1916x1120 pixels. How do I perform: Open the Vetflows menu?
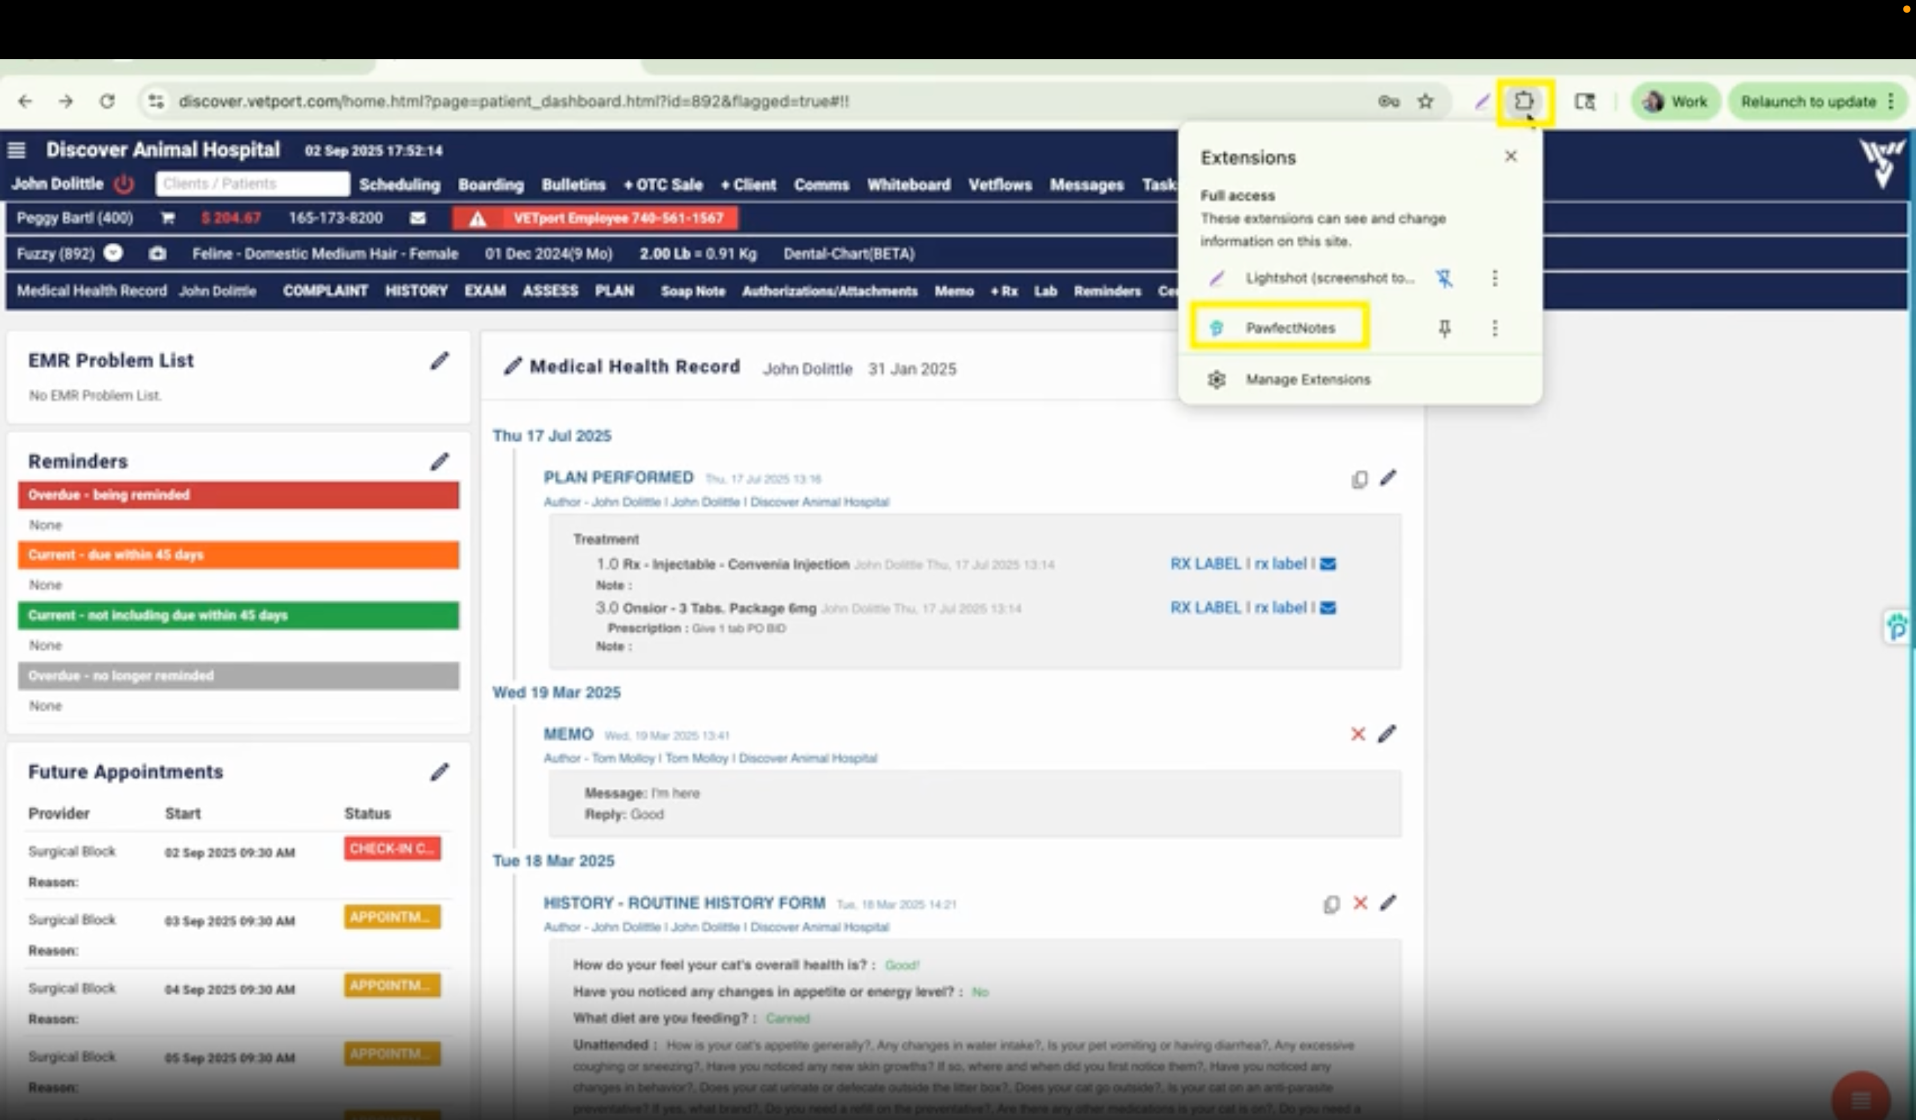[1000, 185]
